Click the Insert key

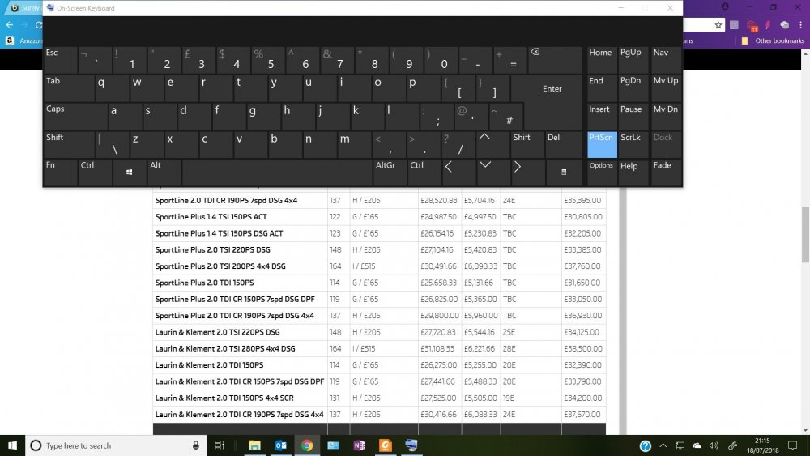click(x=602, y=116)
